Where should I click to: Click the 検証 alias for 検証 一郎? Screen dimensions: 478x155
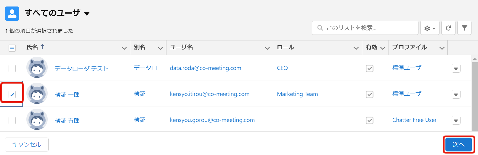pyautogui.click(x=139, y=94)
